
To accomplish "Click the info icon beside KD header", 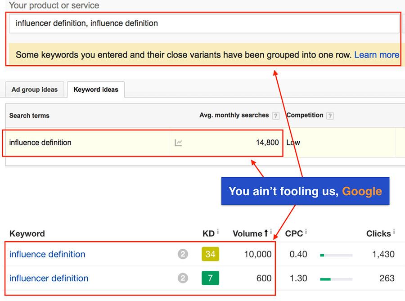I will pyautogui.click(x=218, y=232).
